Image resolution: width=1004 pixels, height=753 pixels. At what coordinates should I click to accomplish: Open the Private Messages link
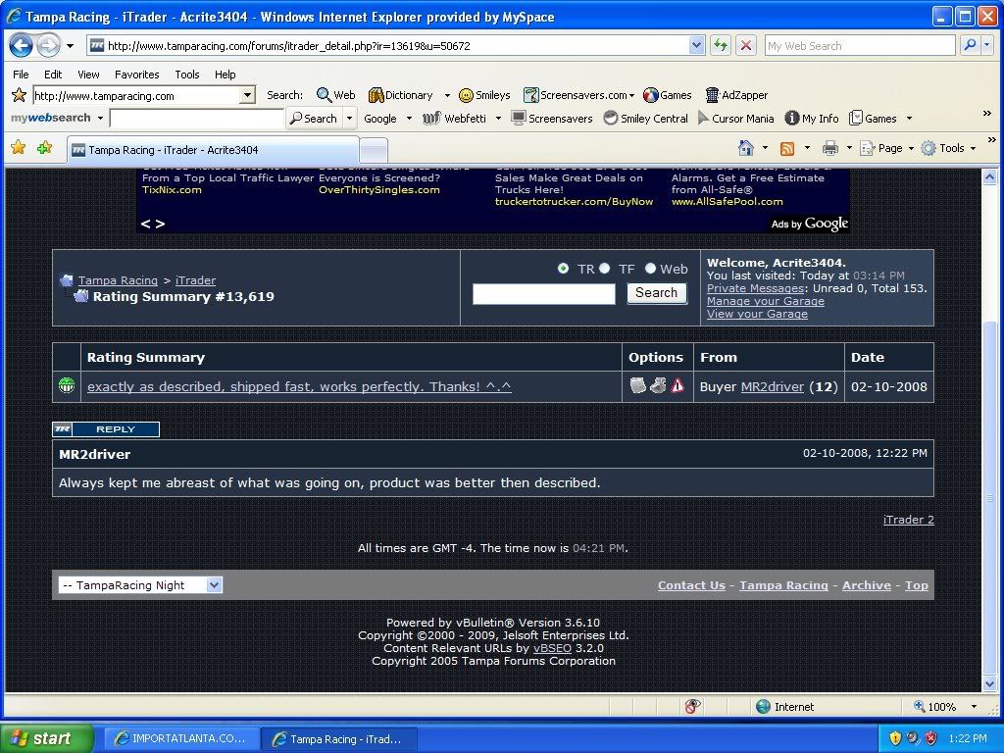click(756, 288)
